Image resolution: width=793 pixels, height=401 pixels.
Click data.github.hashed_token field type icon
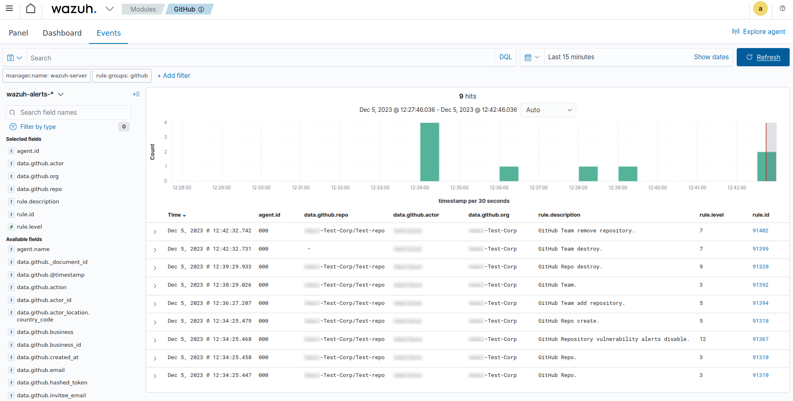coord(12,383)
